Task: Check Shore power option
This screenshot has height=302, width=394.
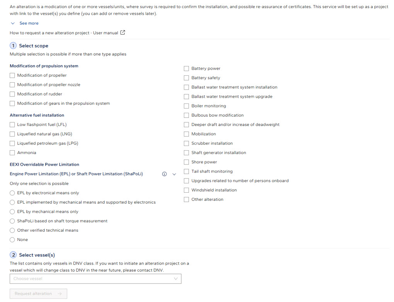Action: tap(187, 162)
